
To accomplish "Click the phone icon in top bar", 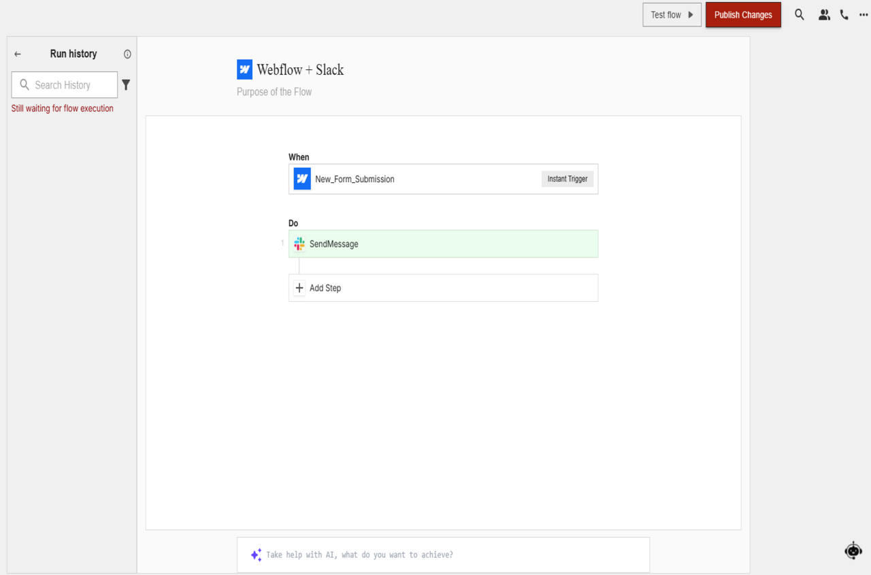I will pyautogui.click(x=844, y=15).
